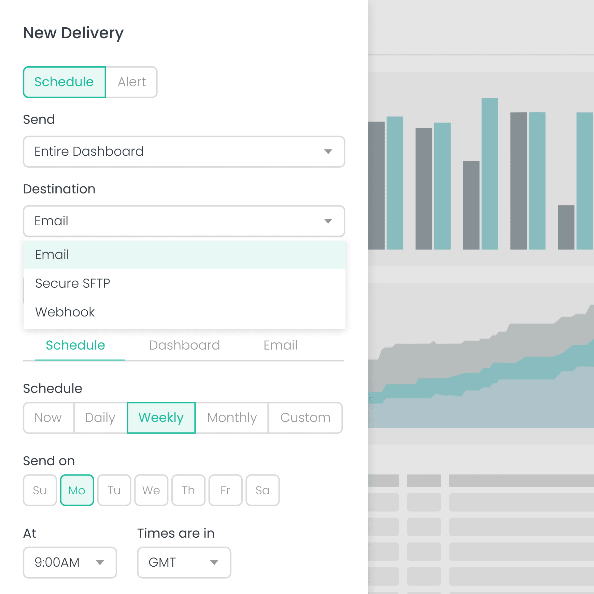The height and width of the screenshot is (594, 594).
Task: Select Now to send immediately
Action: coord(48,418)
